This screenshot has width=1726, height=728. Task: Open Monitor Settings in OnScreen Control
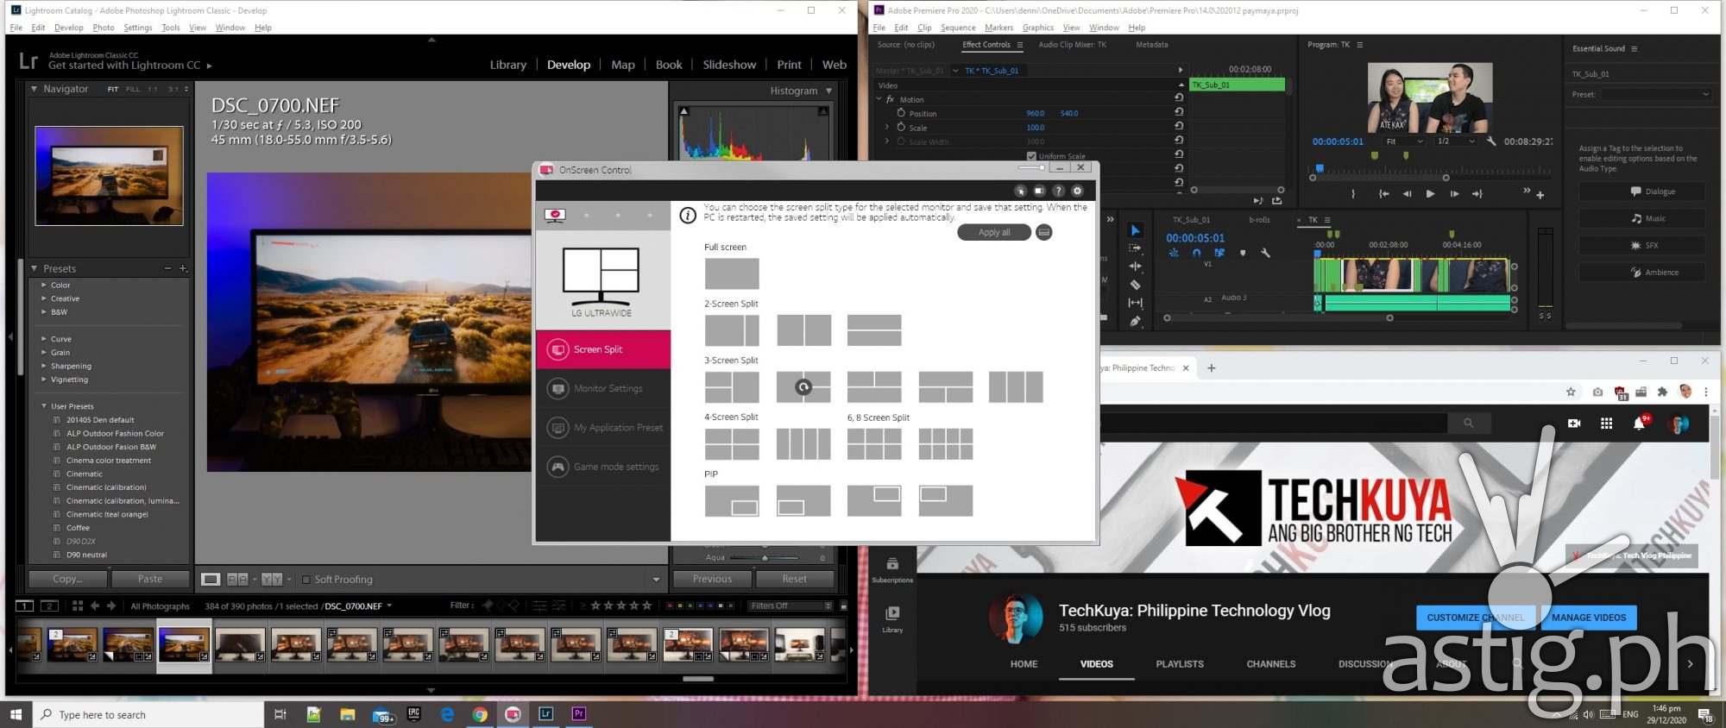603,388
